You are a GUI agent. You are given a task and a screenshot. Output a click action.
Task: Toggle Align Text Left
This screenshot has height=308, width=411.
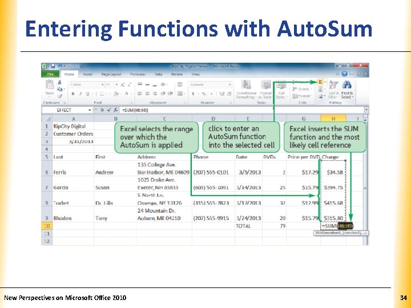[x=140, y=94]
